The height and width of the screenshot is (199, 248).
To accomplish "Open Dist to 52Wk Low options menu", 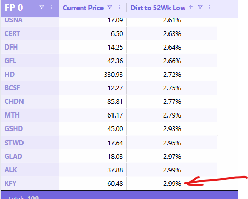I will coord(210,7).
